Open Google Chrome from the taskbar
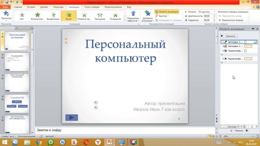The height and width of the screenshot is (146, 260). coord(39,142)
